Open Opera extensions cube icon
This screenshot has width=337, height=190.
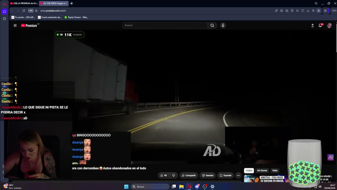(x=325, y=11)
